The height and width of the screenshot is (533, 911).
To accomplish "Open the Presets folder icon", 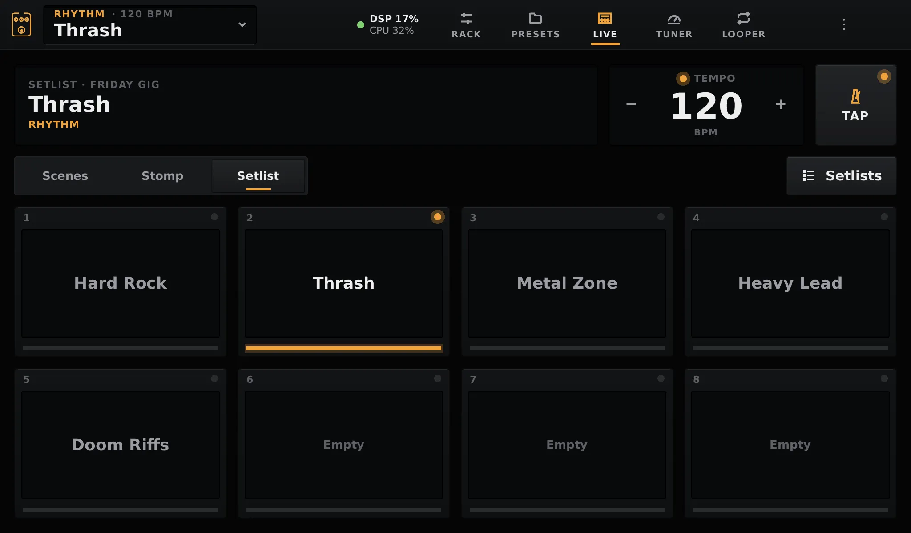I will pyautogui.click(x=536, y=18).
